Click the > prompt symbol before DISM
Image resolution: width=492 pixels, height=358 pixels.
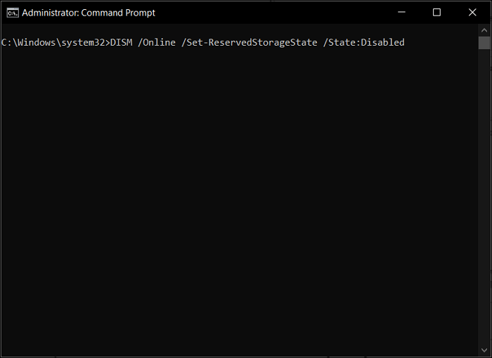[108, 43]
